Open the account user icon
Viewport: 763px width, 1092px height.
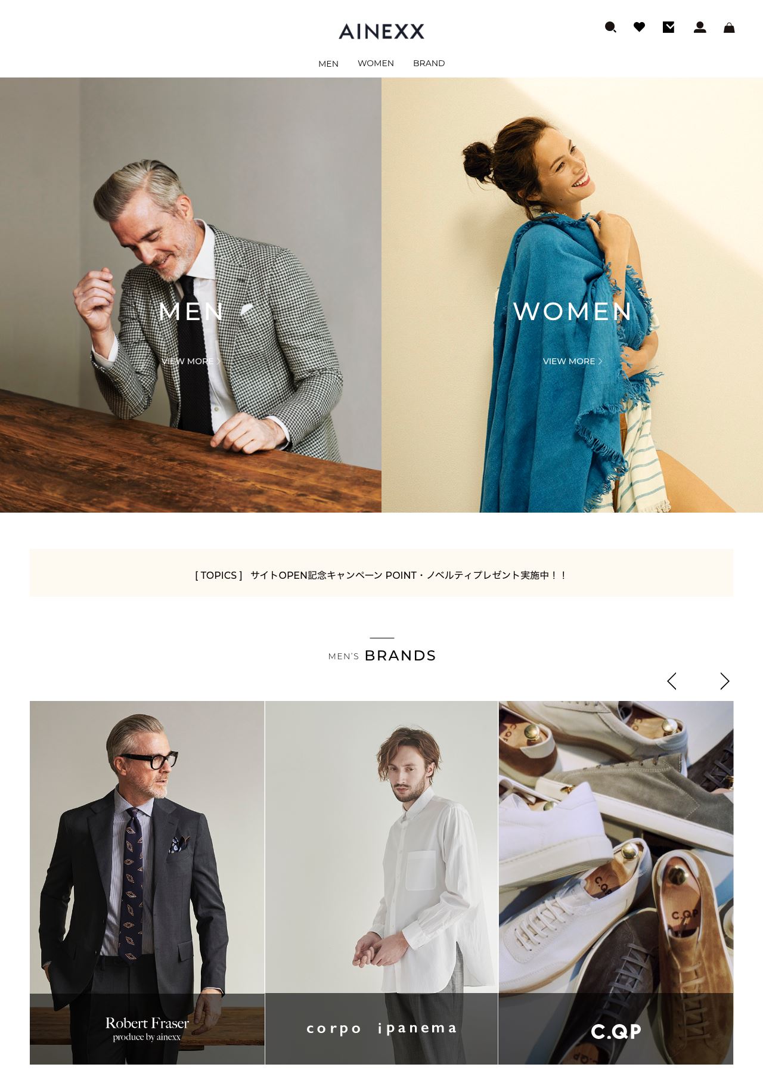pyautogui.click(x=700, y=27)
